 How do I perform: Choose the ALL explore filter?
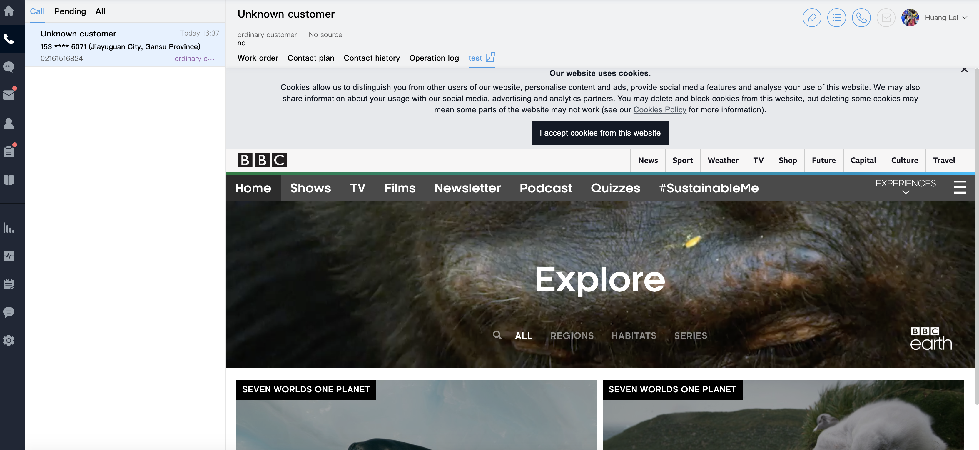coord(524,336)
